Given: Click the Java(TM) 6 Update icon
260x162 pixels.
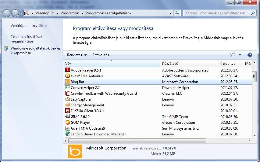Looking at the screenshot, I should [x=67, y=128].
